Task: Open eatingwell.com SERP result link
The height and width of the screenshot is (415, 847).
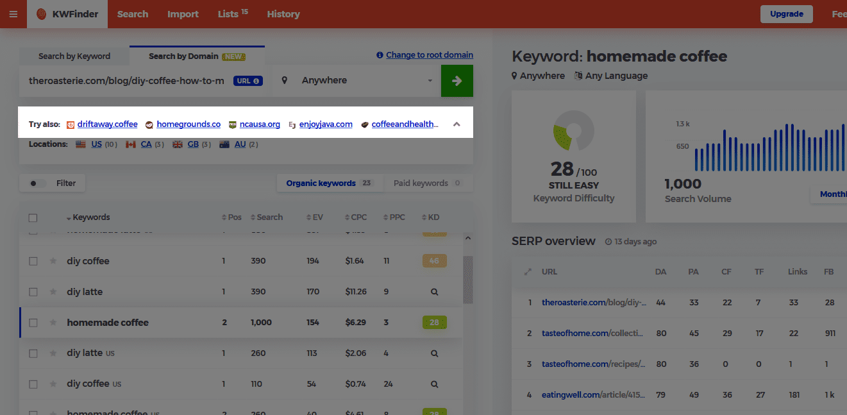Action: click(593, 394)
